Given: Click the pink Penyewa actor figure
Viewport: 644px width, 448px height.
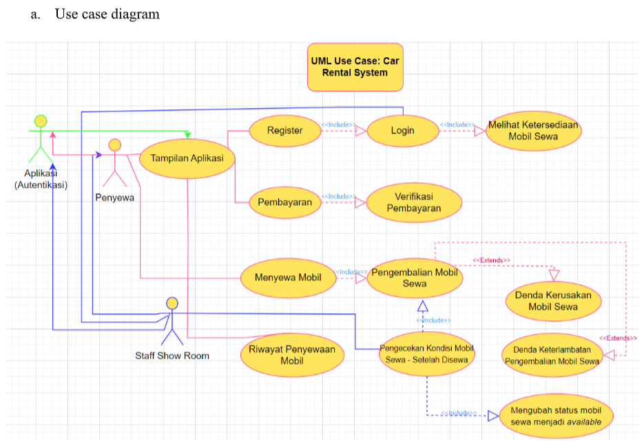Looking at the screenshot, I should [115, 164].
